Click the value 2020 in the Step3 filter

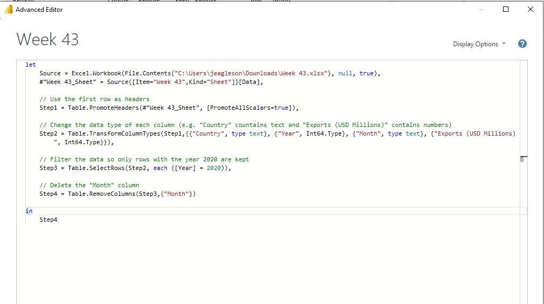click(214, 168)
